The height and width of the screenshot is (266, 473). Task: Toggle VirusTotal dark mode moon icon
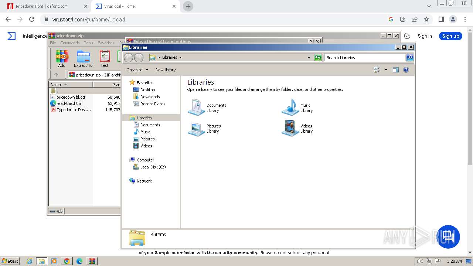coord(407,36)
